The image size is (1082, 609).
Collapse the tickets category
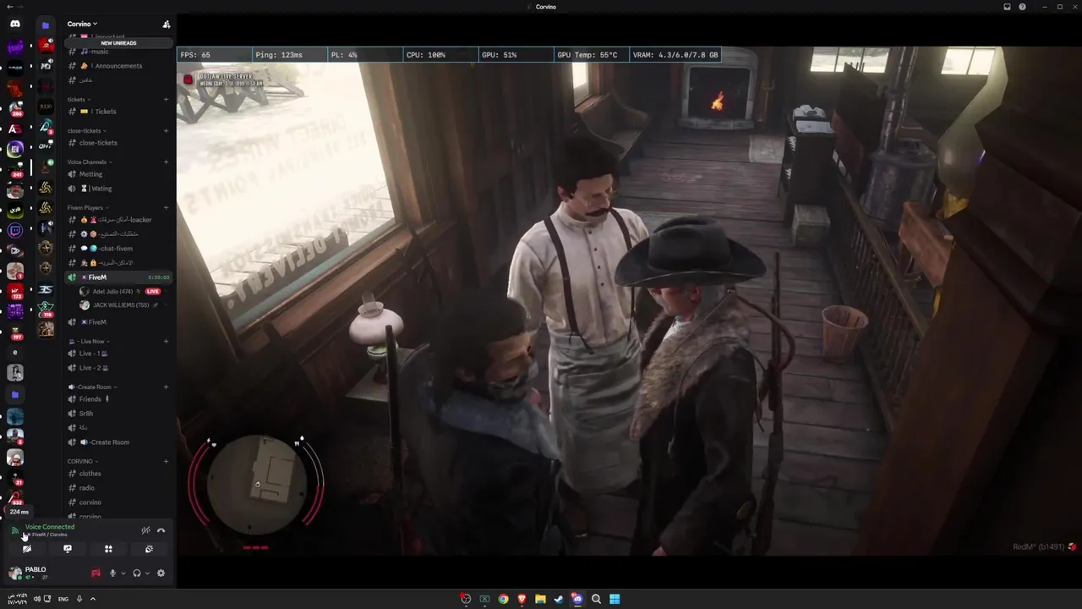(x=79, y=100)
